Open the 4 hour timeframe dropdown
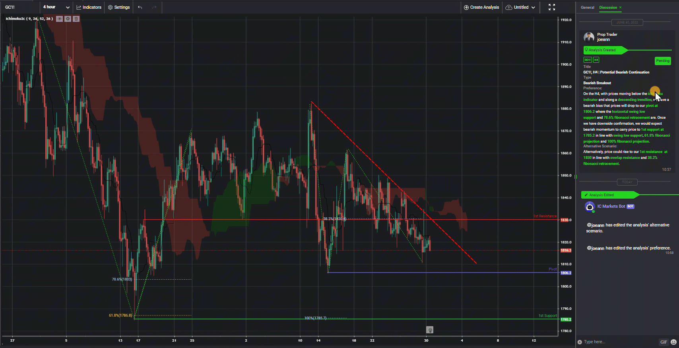This screenshot has height=348, width=679. [x=56, y=7]
